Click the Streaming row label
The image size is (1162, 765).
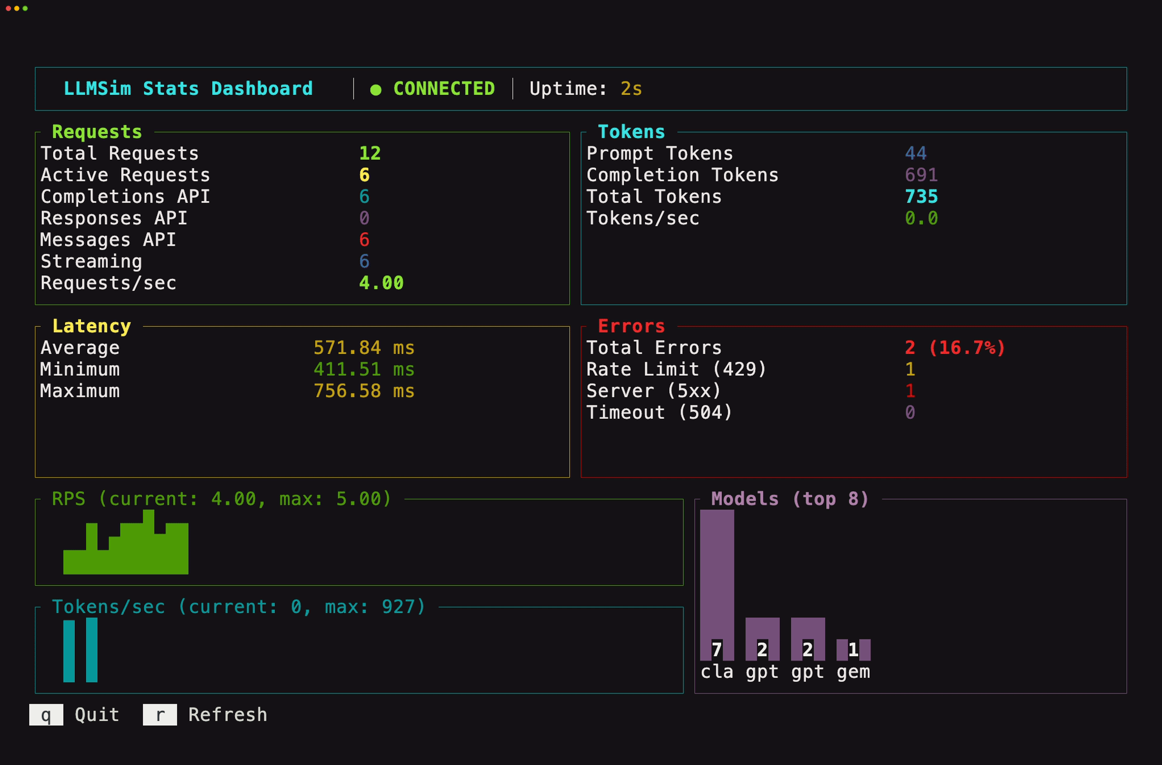coord(91,261)
